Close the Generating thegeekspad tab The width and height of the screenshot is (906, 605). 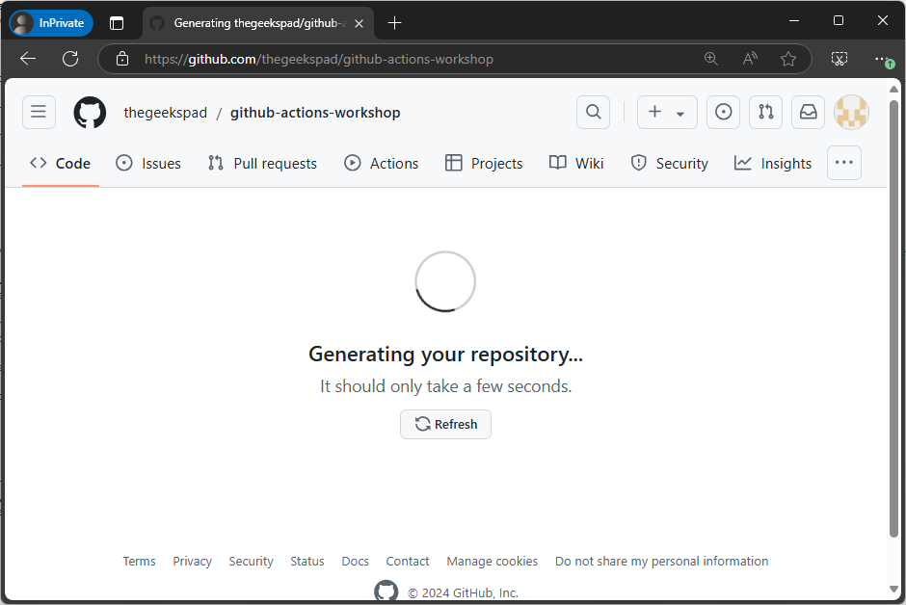coord(359,24)
